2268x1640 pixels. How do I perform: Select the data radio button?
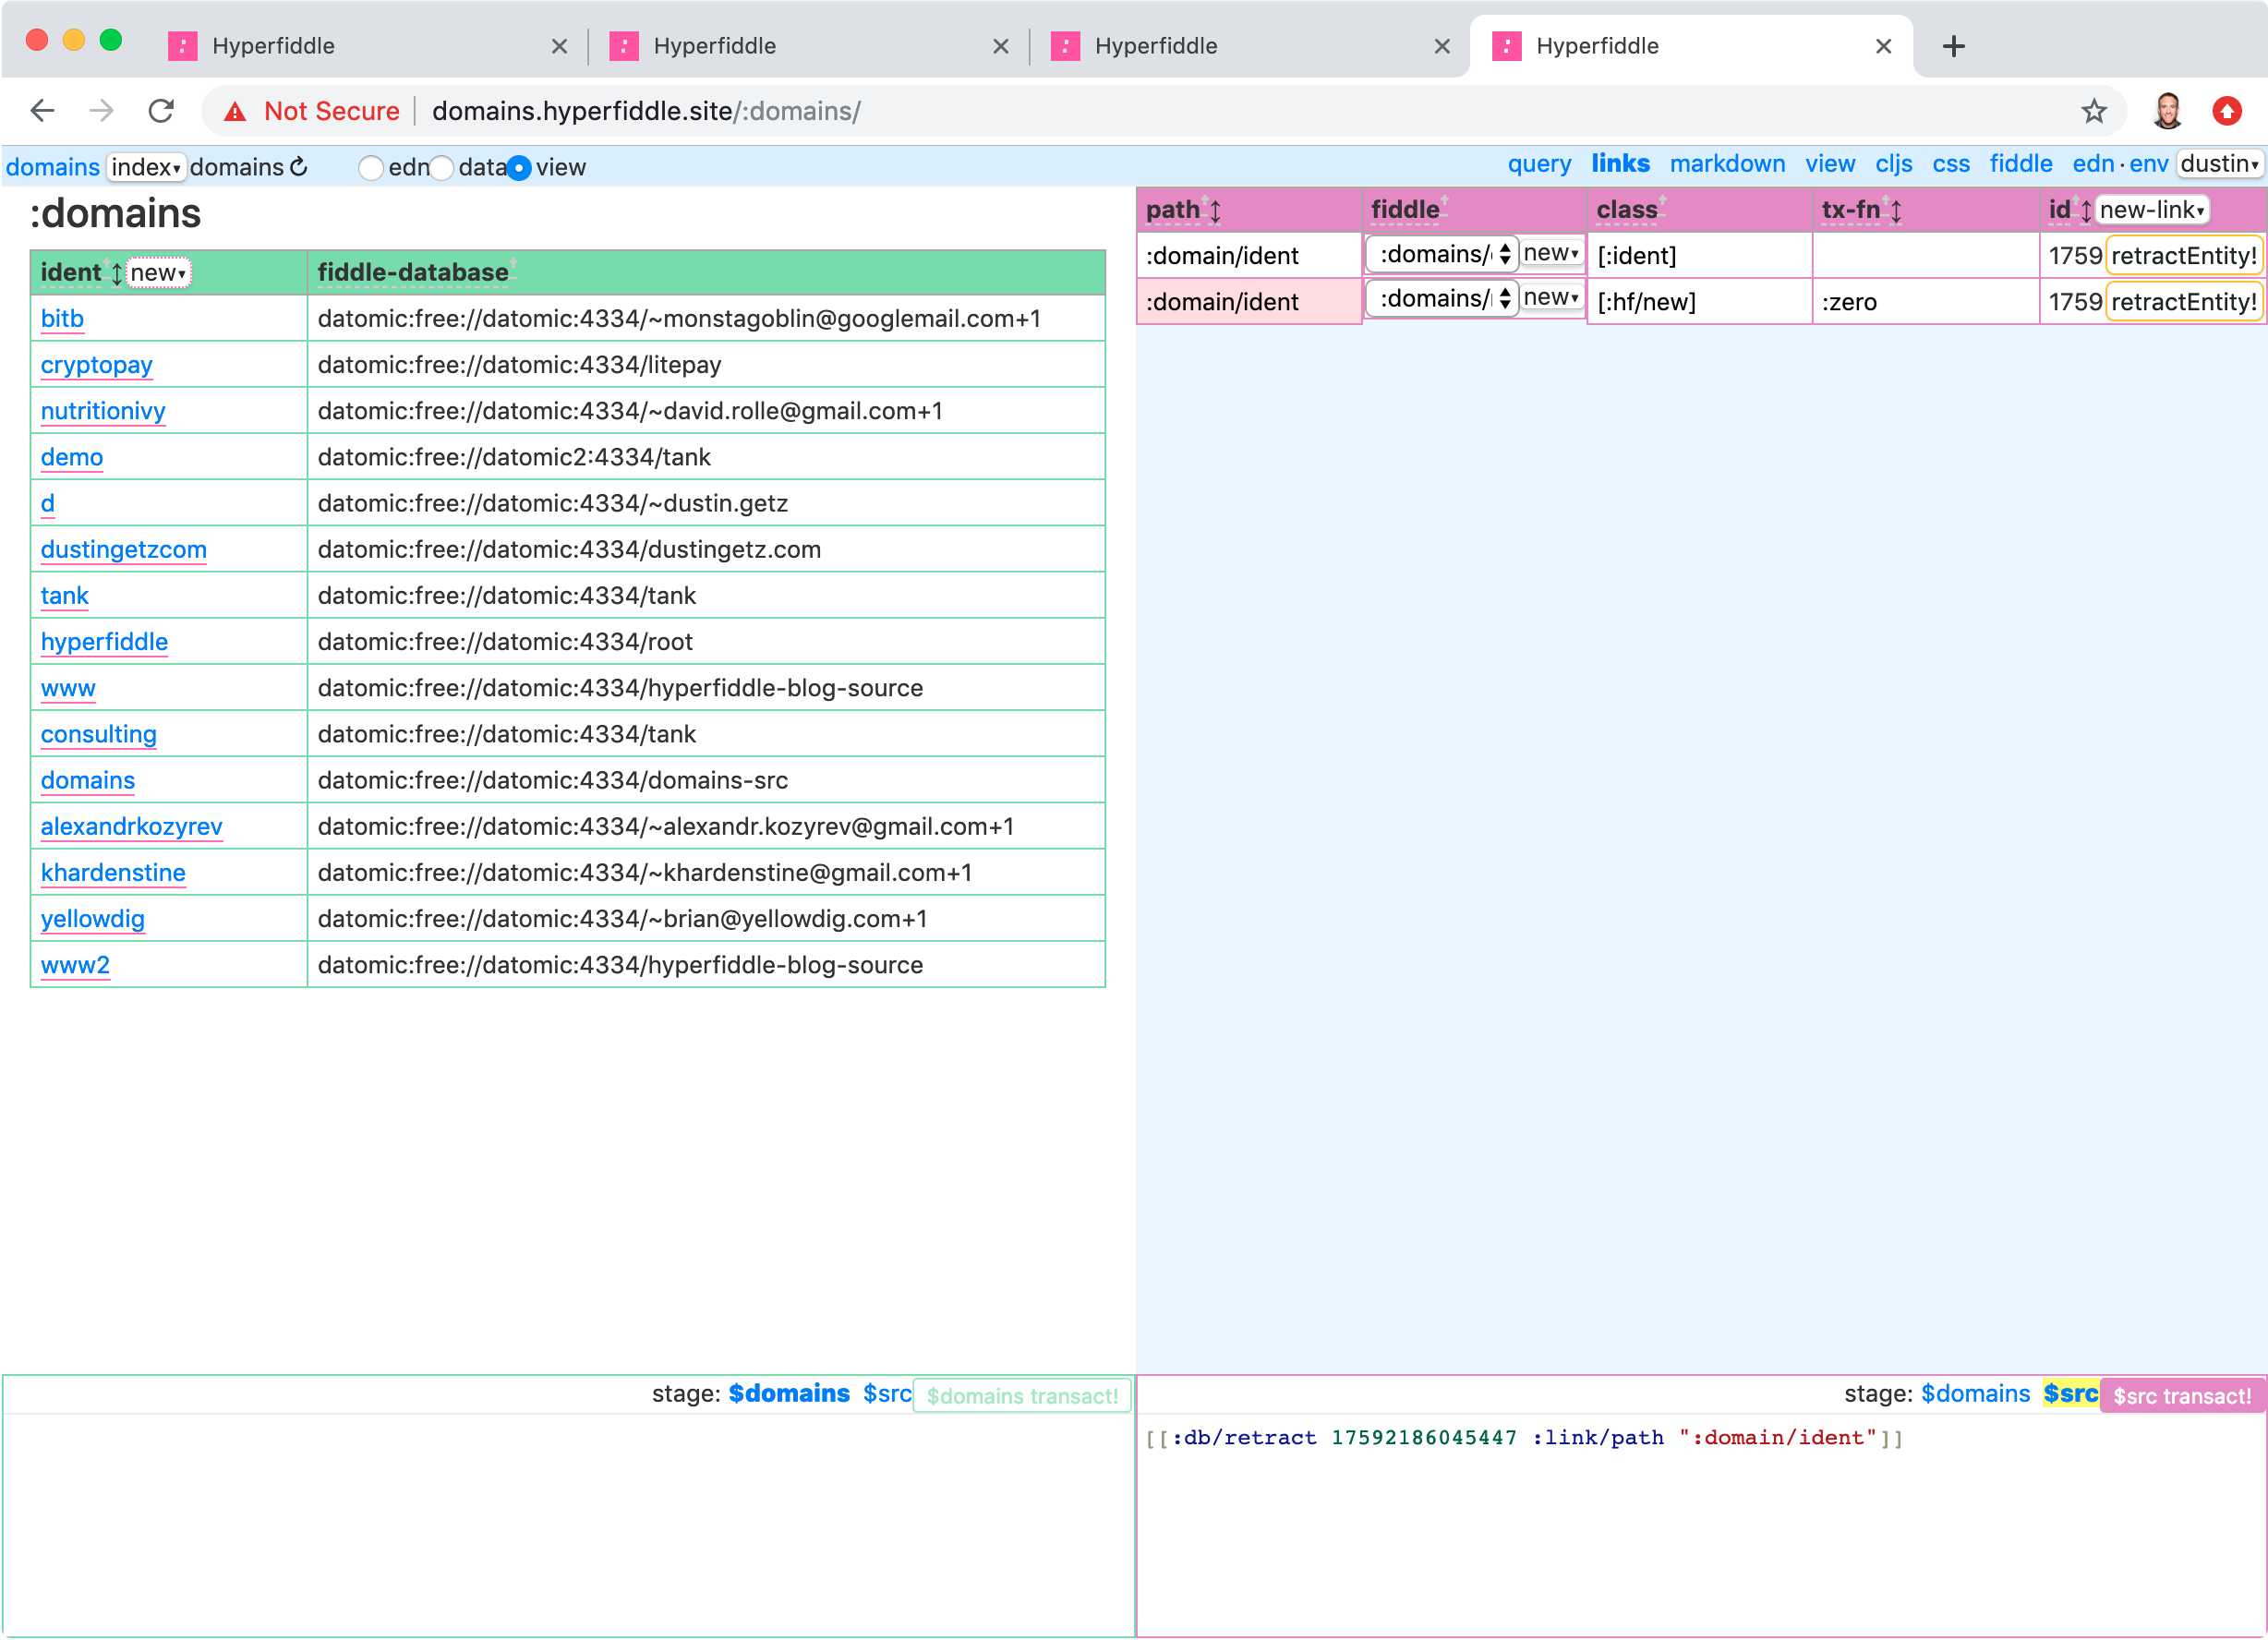point(442,168)
